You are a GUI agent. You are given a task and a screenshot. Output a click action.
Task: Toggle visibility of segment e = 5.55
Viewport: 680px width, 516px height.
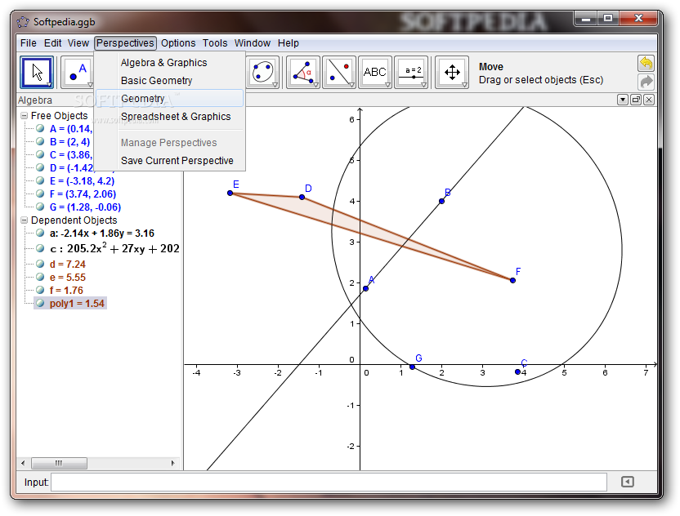click(x=40, y=277)
